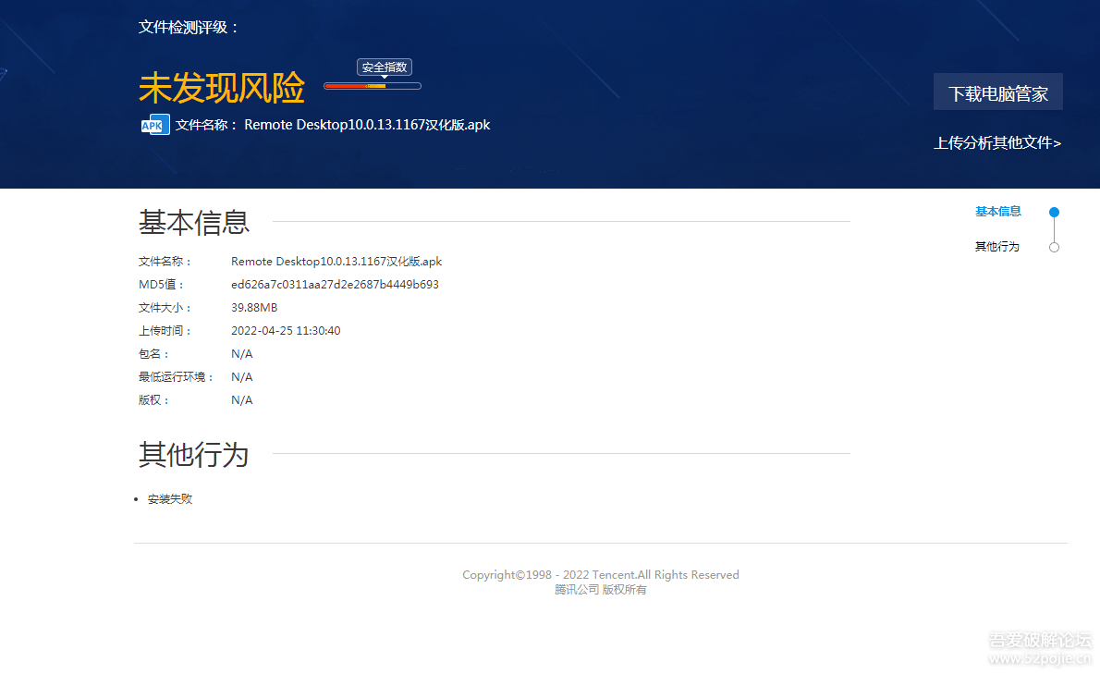Click the 腾讯公司 footer link

coord(577,589)
